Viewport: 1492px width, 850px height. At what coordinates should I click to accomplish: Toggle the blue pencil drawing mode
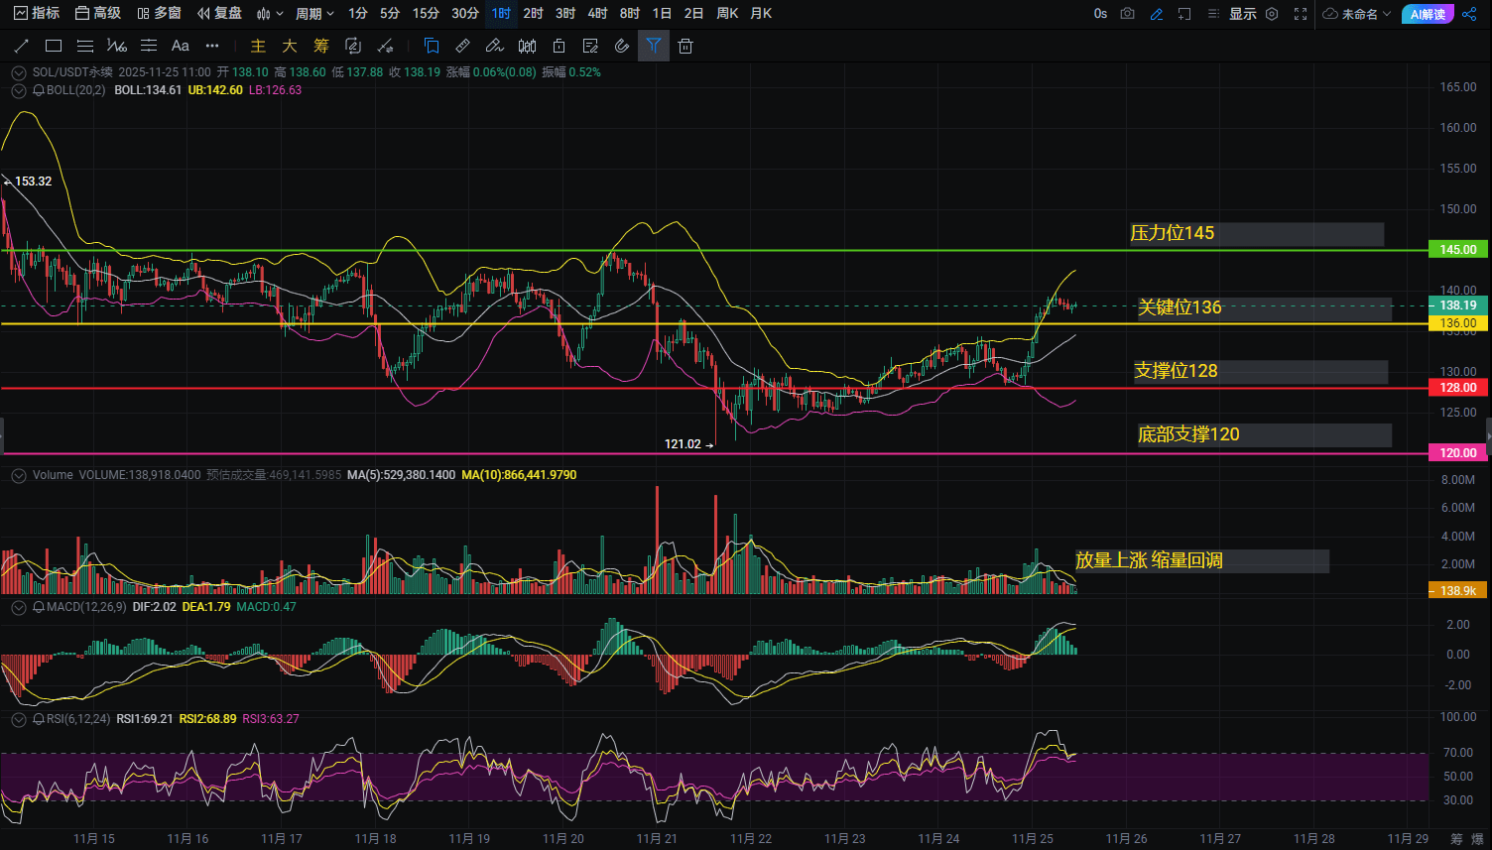(1156, 14)
